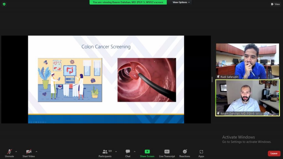Start video with the camera button
Screen dimensions: 283x159
point(29,152)
